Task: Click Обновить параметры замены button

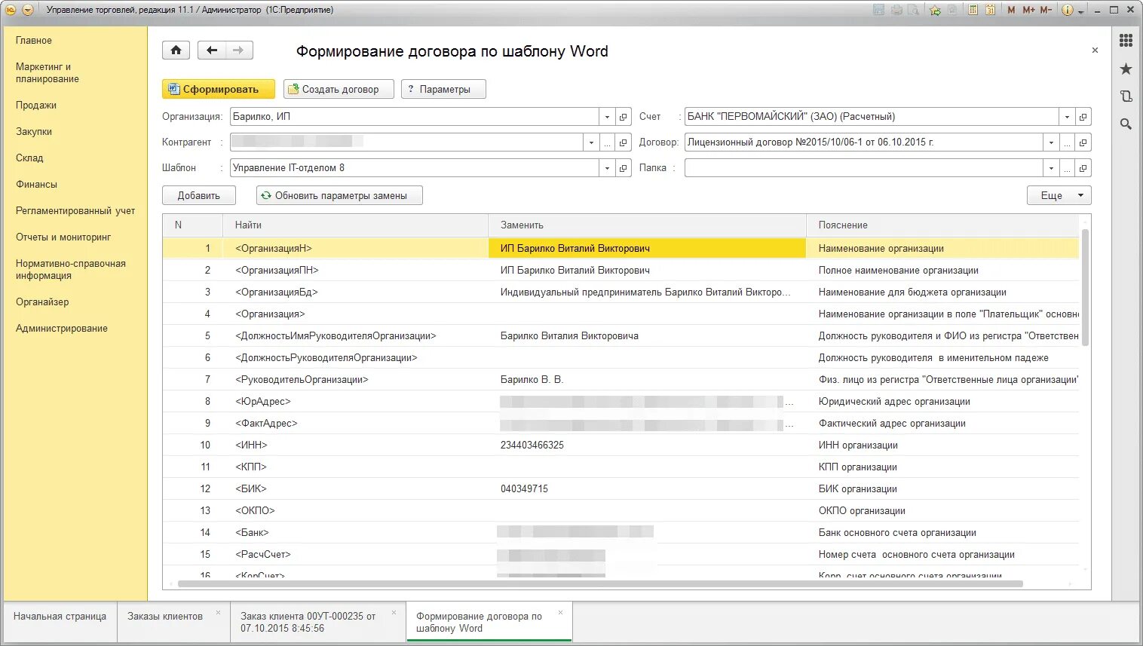Action: coord(339,195)
